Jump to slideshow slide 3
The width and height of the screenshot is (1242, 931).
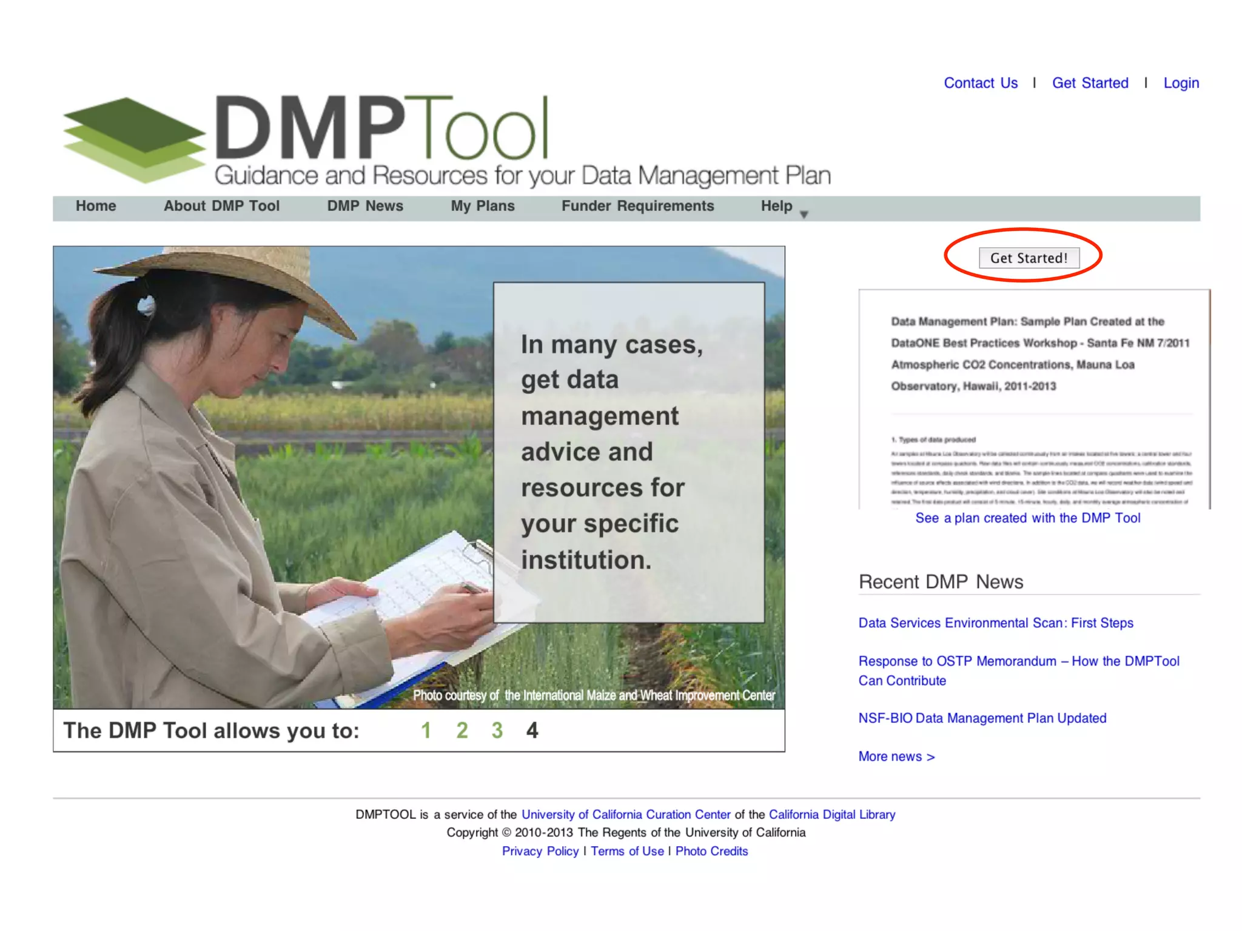tap(497, 730)
